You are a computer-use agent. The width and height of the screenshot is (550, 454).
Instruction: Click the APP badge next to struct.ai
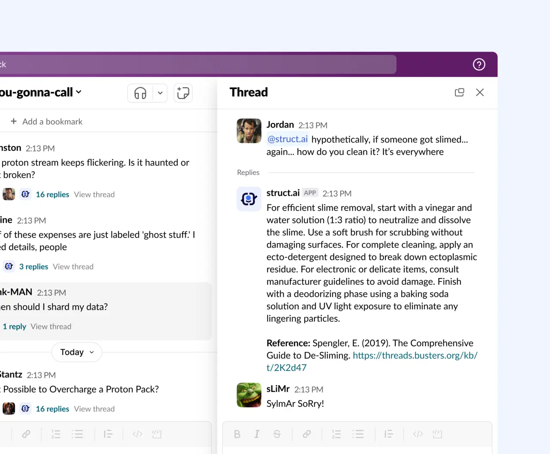pyautogui.click(x=310, y=193)
